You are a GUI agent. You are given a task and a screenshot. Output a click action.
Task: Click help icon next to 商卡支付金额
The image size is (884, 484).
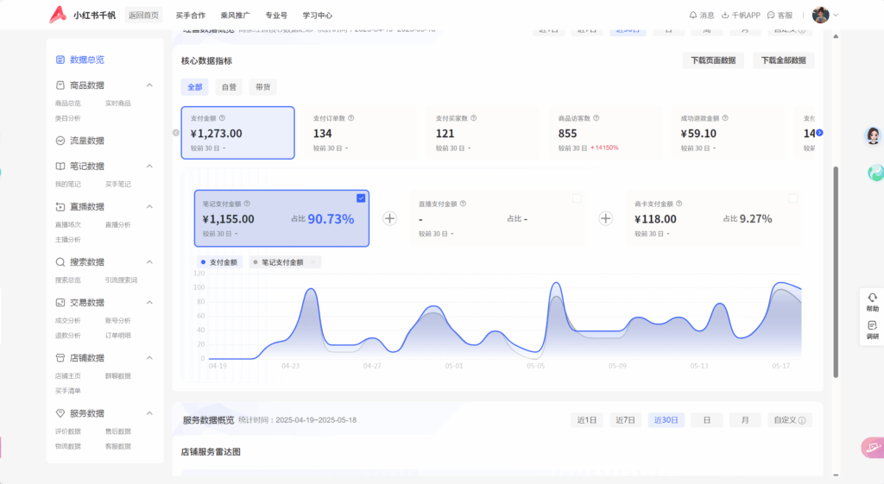pyautogui.click(x=679, y=204)
